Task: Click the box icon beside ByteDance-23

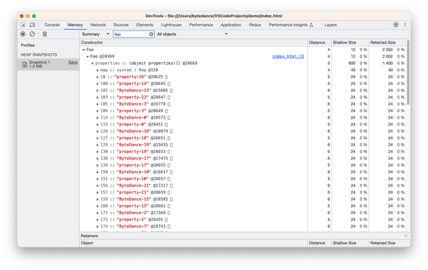Action: [x=171, y=90]
